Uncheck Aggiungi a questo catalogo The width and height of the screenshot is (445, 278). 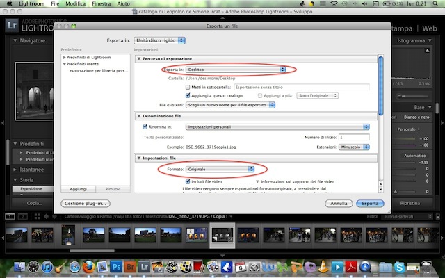[x=188, y=96]
